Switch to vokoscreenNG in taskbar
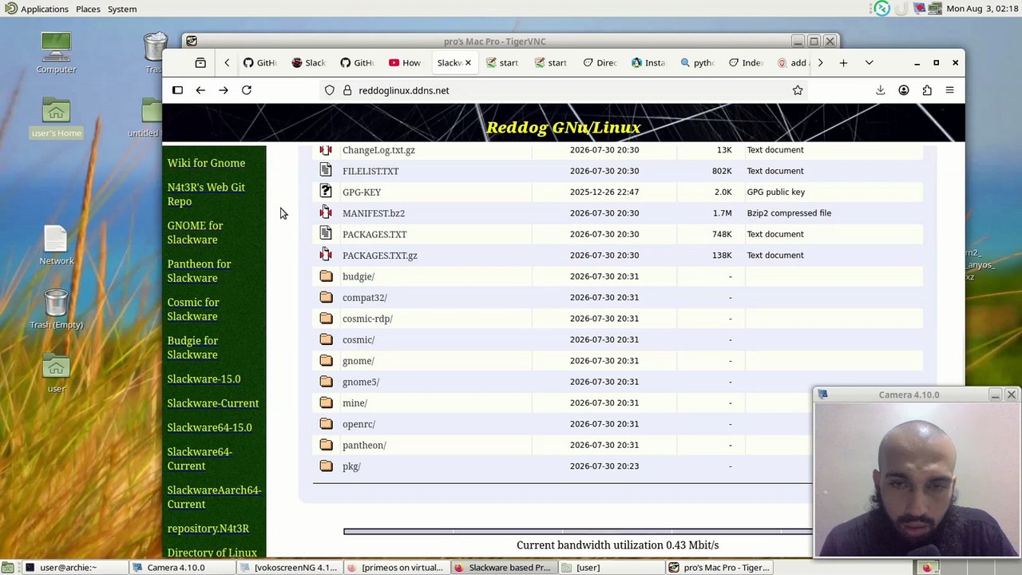 (x=288, y=567)
